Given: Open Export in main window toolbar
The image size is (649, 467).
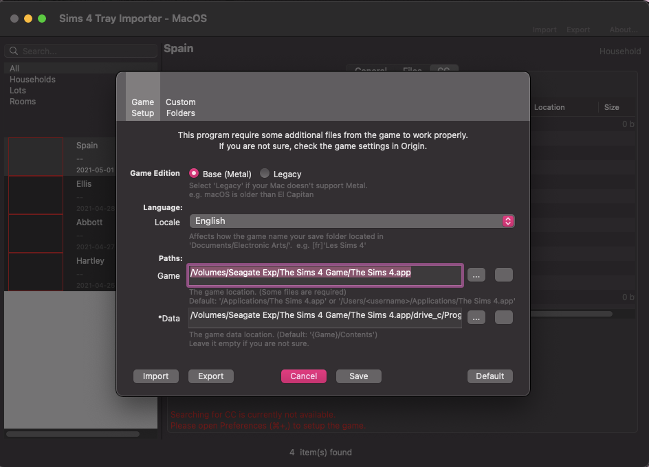Looking at the screenshot, I should [578, 30].
